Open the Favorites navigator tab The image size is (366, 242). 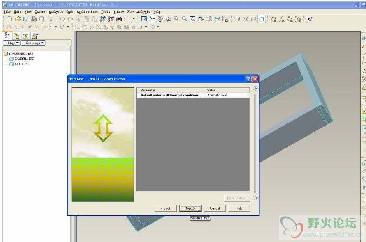[x=25, y=36]
